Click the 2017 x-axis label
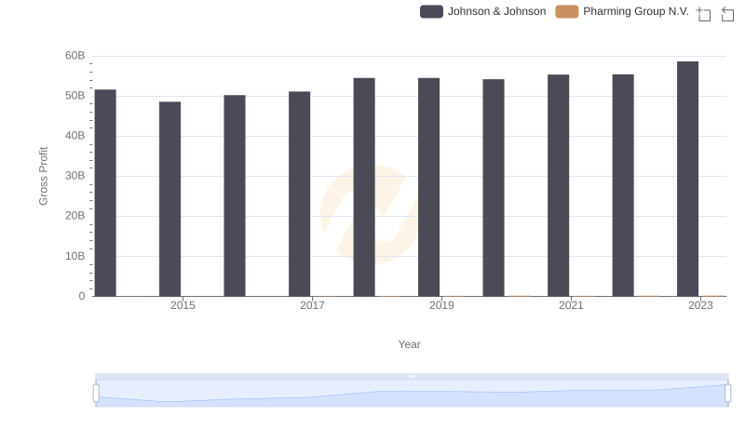This screenshot has height=429, width=745. click(312, 305)
